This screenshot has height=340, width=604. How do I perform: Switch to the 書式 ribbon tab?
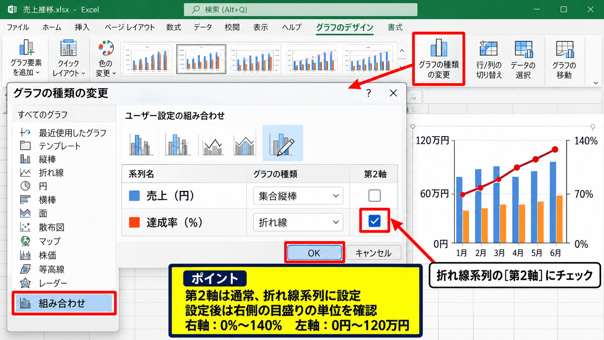(395, 27)
